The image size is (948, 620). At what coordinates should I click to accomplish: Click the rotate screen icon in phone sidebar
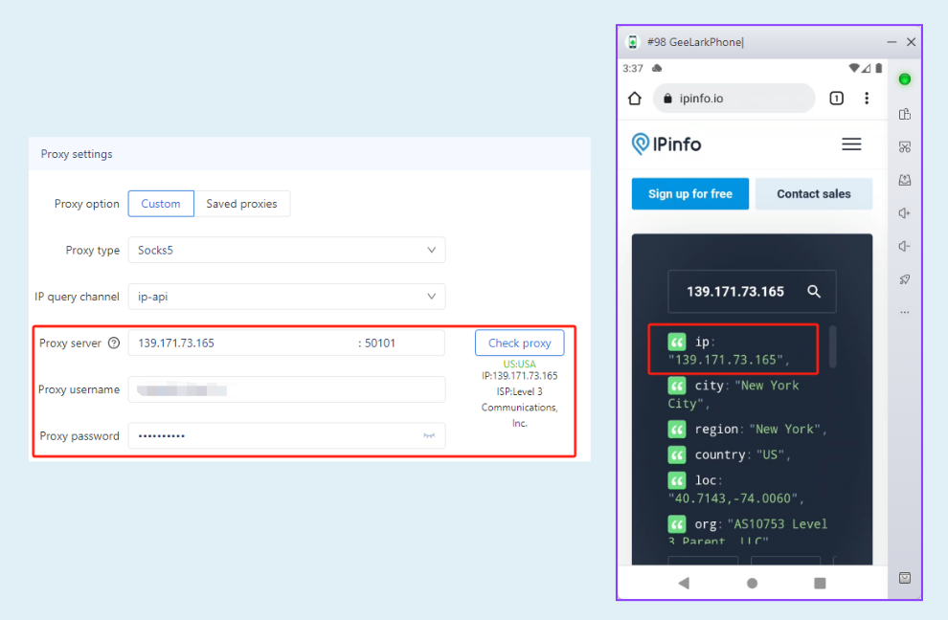click(905, 114)
